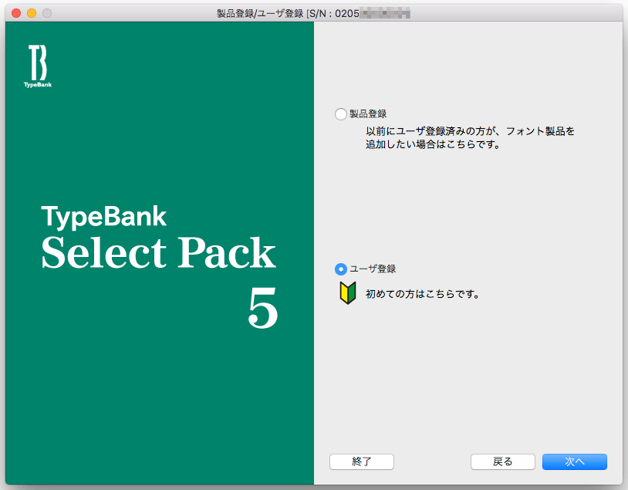The height and width of the screenshot is (490, 628).
Task: Minimize the window with the yellow button
Action: click(32, 13)
